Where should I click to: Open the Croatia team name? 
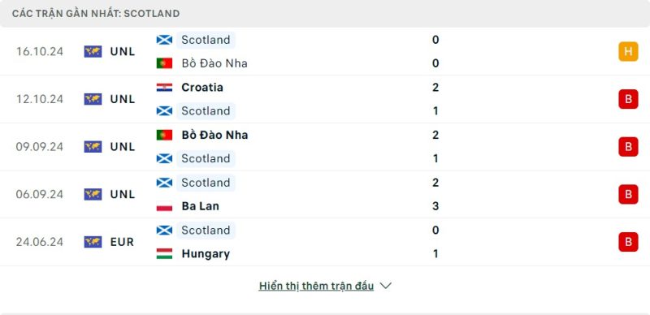[202, 88]
